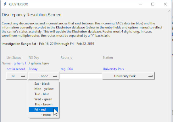173x122 pixels.
Task: Open the NS Day none dropdown
Action: coord(44,76)
